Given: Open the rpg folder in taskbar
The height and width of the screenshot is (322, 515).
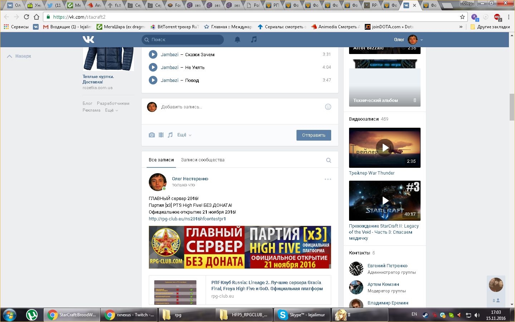Looking at the screenshot, I should pyautogui.click(x=187, y=315).
